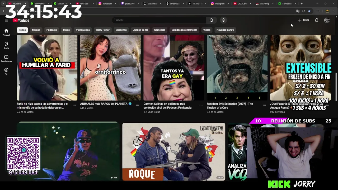Open the ornitorrinco short thumbnail
338x190 pixels.
(x=110, y=68)
